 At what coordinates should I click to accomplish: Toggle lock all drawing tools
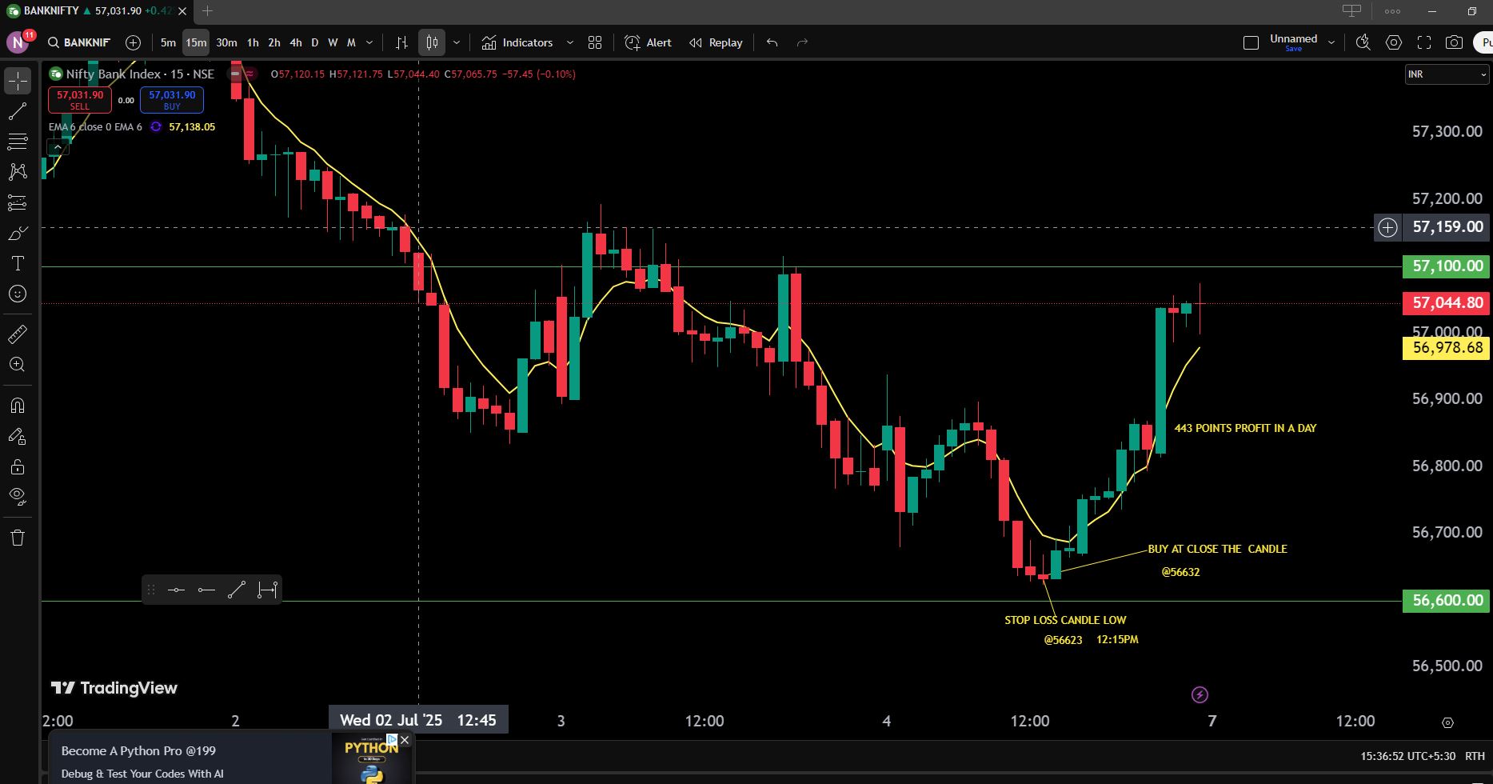click(x=18, y=466)
